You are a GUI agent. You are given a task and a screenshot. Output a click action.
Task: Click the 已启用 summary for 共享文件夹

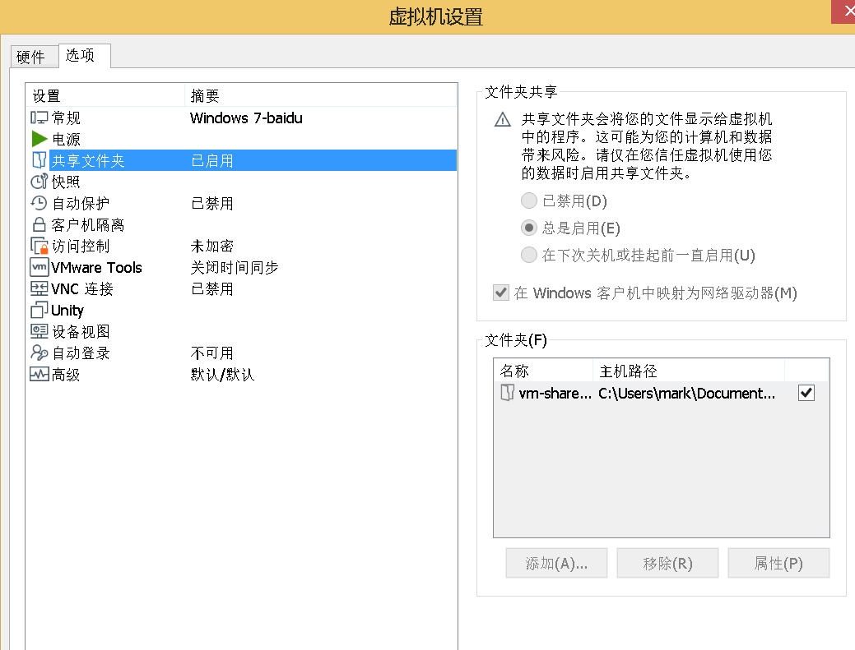[x=211, y=160]
